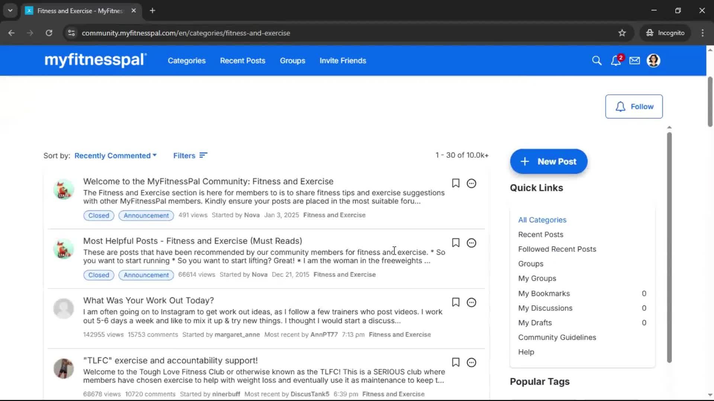The width and height of the screenshot is (714, 401).
Task: View site information icon in address bar
Action: tap(71, 33)
